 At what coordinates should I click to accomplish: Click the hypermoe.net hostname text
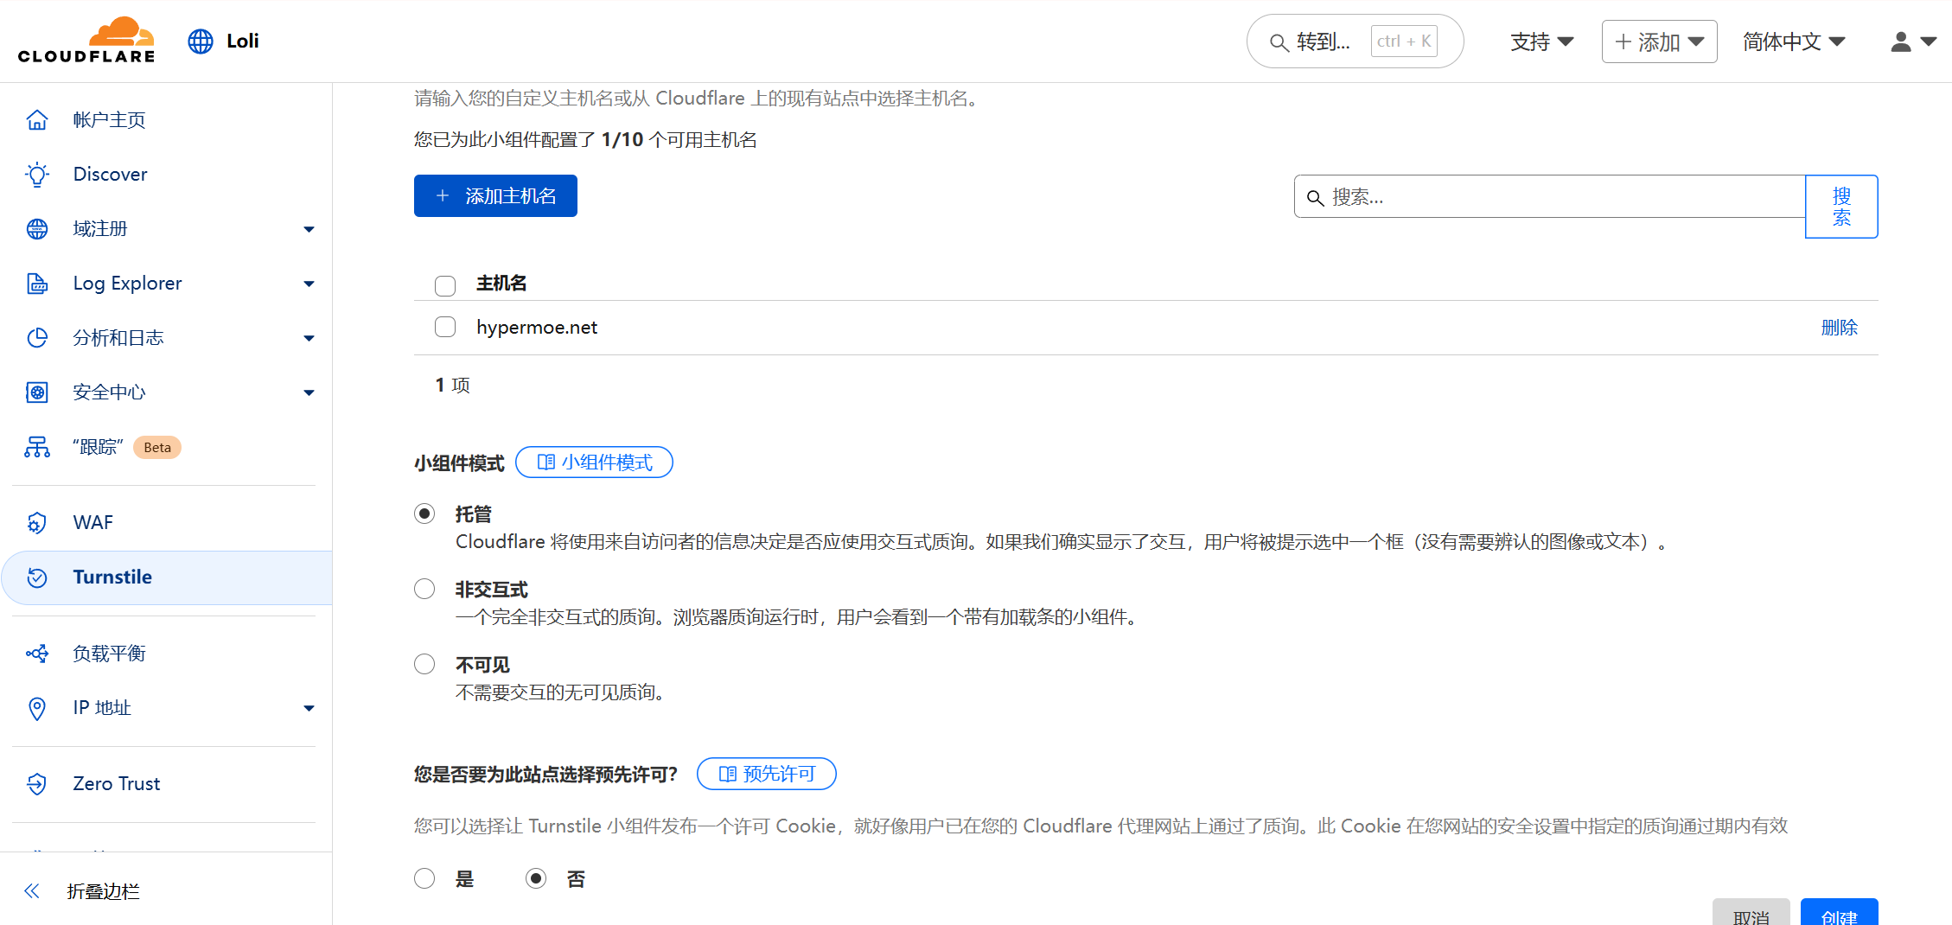coord(536,327)
